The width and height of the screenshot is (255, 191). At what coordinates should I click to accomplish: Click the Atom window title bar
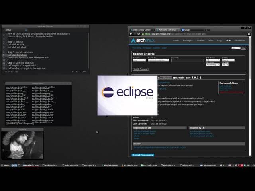45,26
